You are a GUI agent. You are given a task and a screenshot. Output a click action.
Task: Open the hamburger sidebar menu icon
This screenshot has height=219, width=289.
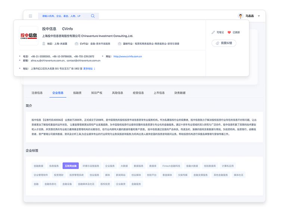pyautogui.click(x=30, y=16)
